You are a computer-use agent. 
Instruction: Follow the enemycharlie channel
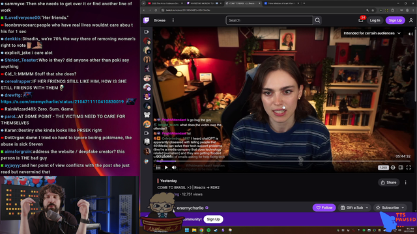coord(324,208)
